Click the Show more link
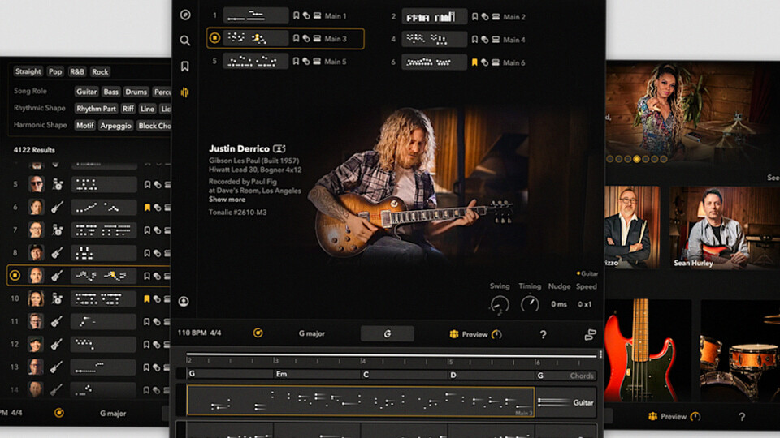 click(227, 200)
